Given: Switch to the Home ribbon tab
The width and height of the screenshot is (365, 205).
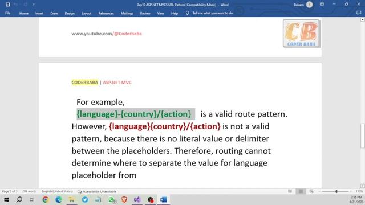Looking at the screenshot, I should coord(24,13).
